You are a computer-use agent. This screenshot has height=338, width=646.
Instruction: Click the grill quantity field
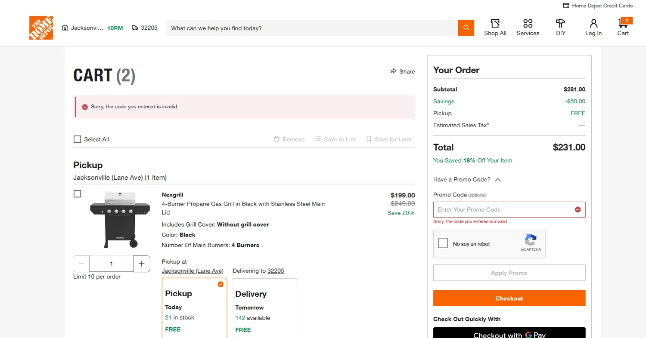pyautogui.click(x=112, y=264)
